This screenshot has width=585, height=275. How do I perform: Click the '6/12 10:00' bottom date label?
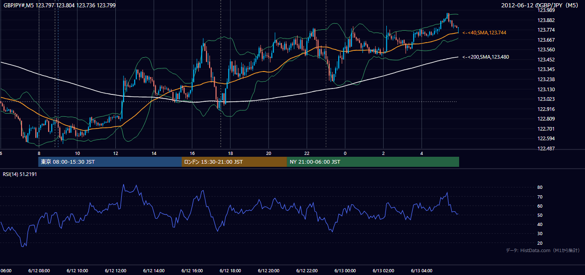[x=77, y=271]
